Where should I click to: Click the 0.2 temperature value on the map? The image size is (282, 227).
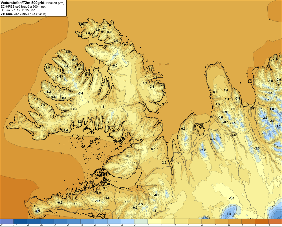click(x=75, y=109)
